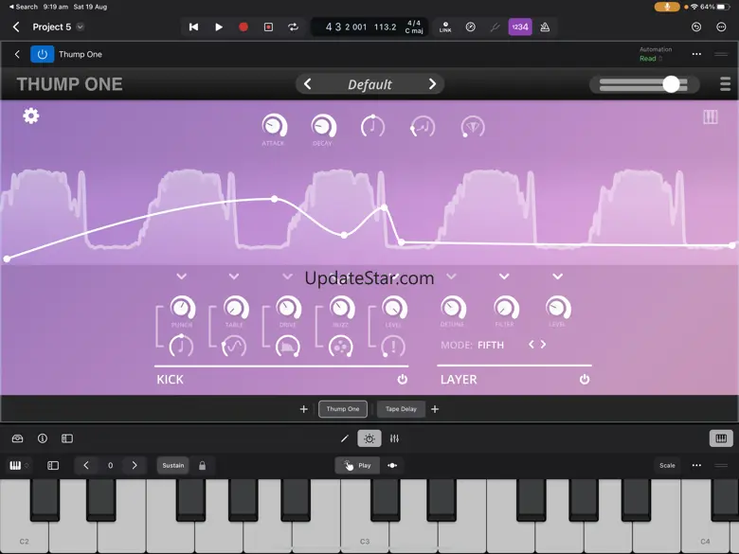Expand the chevron above FILTER knob
The width and height of the screenshot is (739, 554).
coord(504,277)
